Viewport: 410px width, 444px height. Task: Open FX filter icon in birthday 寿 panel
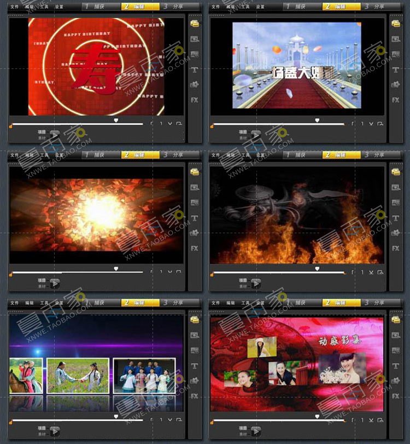tap(195, 100)
